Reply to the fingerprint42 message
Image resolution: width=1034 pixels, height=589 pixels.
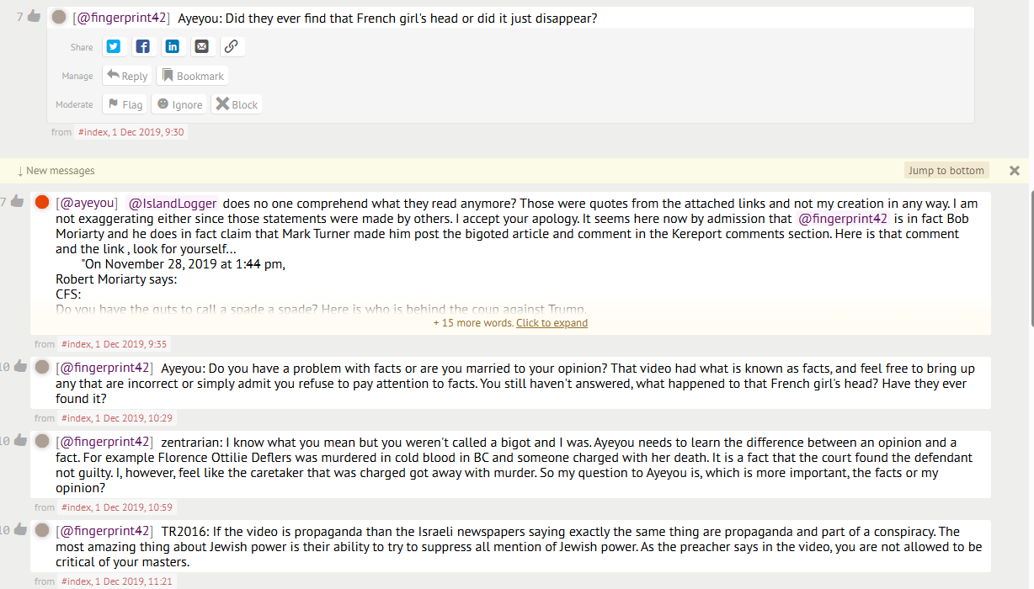tap(127, 76)
